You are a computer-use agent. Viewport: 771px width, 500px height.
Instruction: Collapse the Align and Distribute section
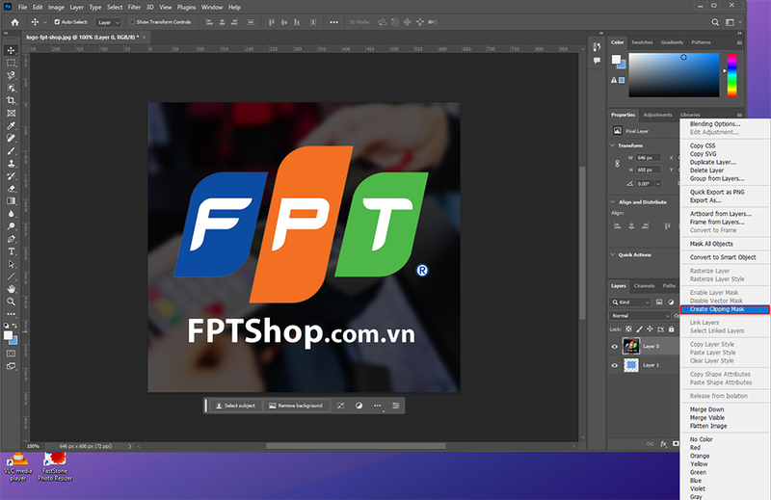[x=613, y=202]
